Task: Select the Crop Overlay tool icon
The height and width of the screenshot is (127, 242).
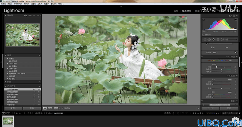Action: click(204, 39)
